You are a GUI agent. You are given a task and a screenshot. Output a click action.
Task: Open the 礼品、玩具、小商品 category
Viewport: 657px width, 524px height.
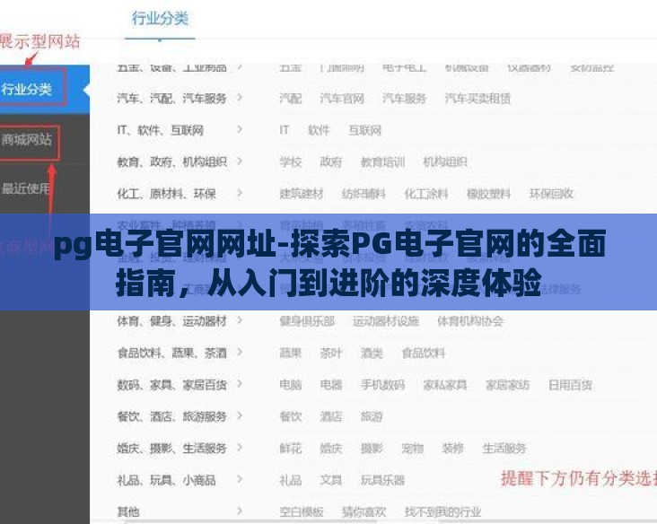pyautogui.click(x=166, y=480)
